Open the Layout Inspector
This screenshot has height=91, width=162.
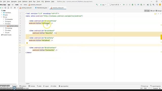(155, 86)
